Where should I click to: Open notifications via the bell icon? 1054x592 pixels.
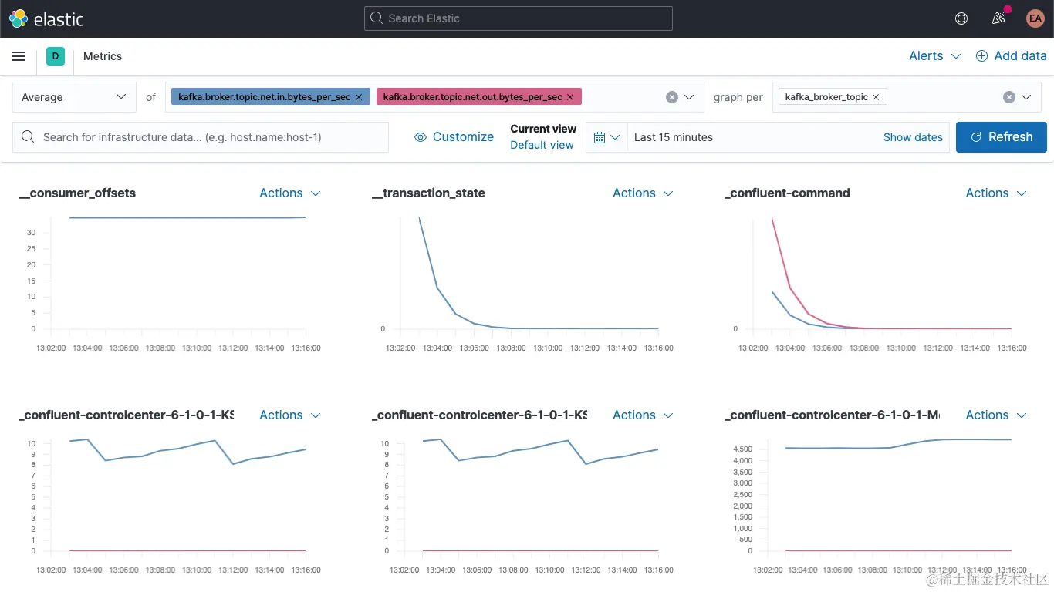point(998,18)
